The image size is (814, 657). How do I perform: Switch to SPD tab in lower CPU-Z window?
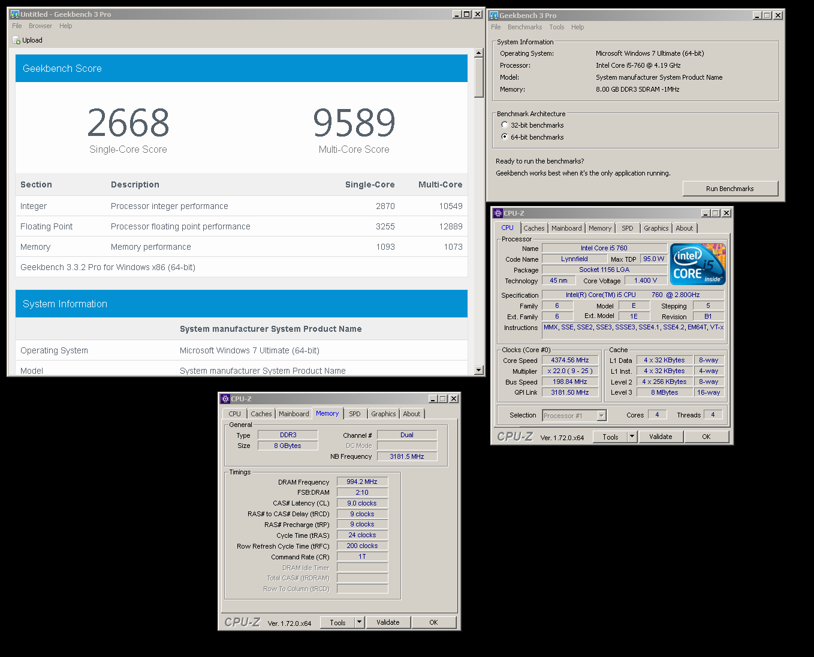click(x=355, y=414)
